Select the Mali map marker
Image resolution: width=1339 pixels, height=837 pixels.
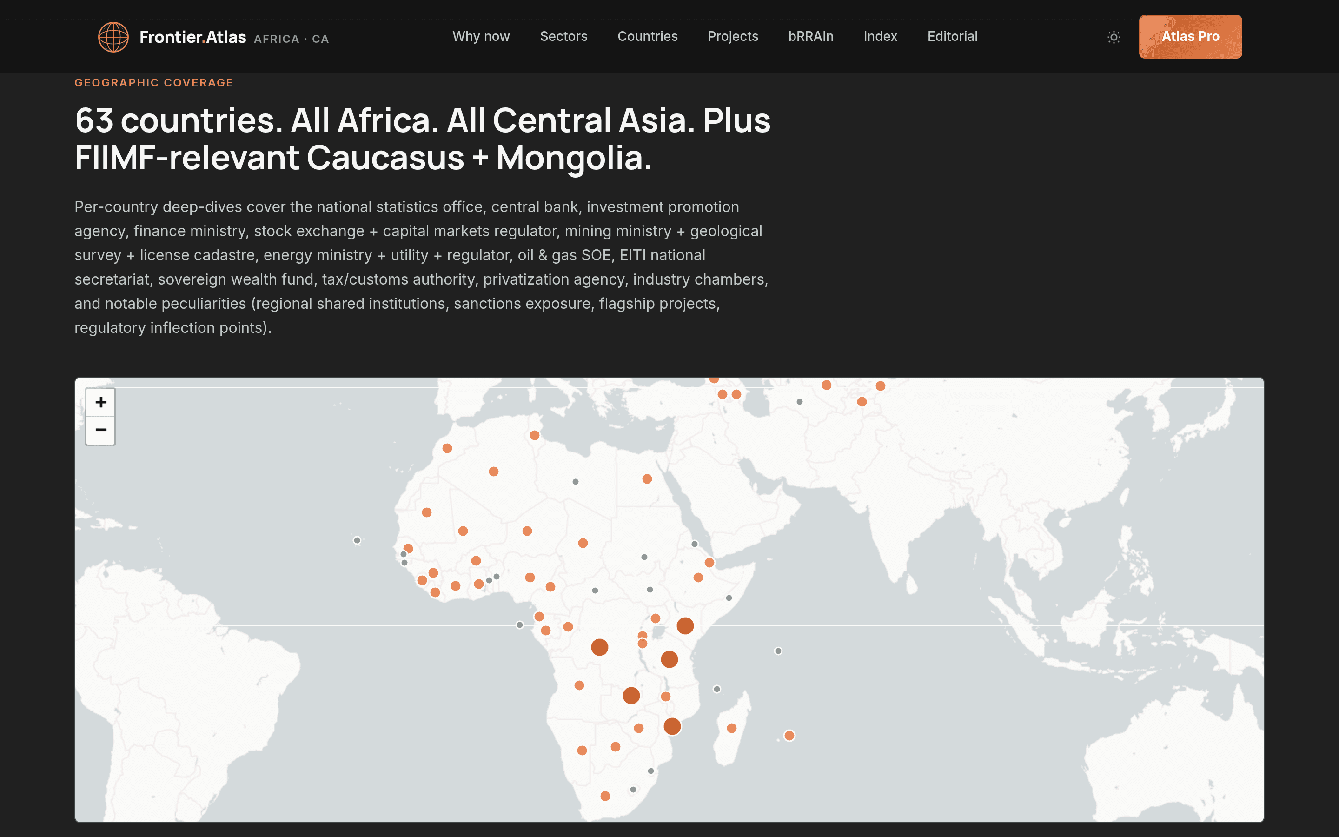tap(463, 531)
